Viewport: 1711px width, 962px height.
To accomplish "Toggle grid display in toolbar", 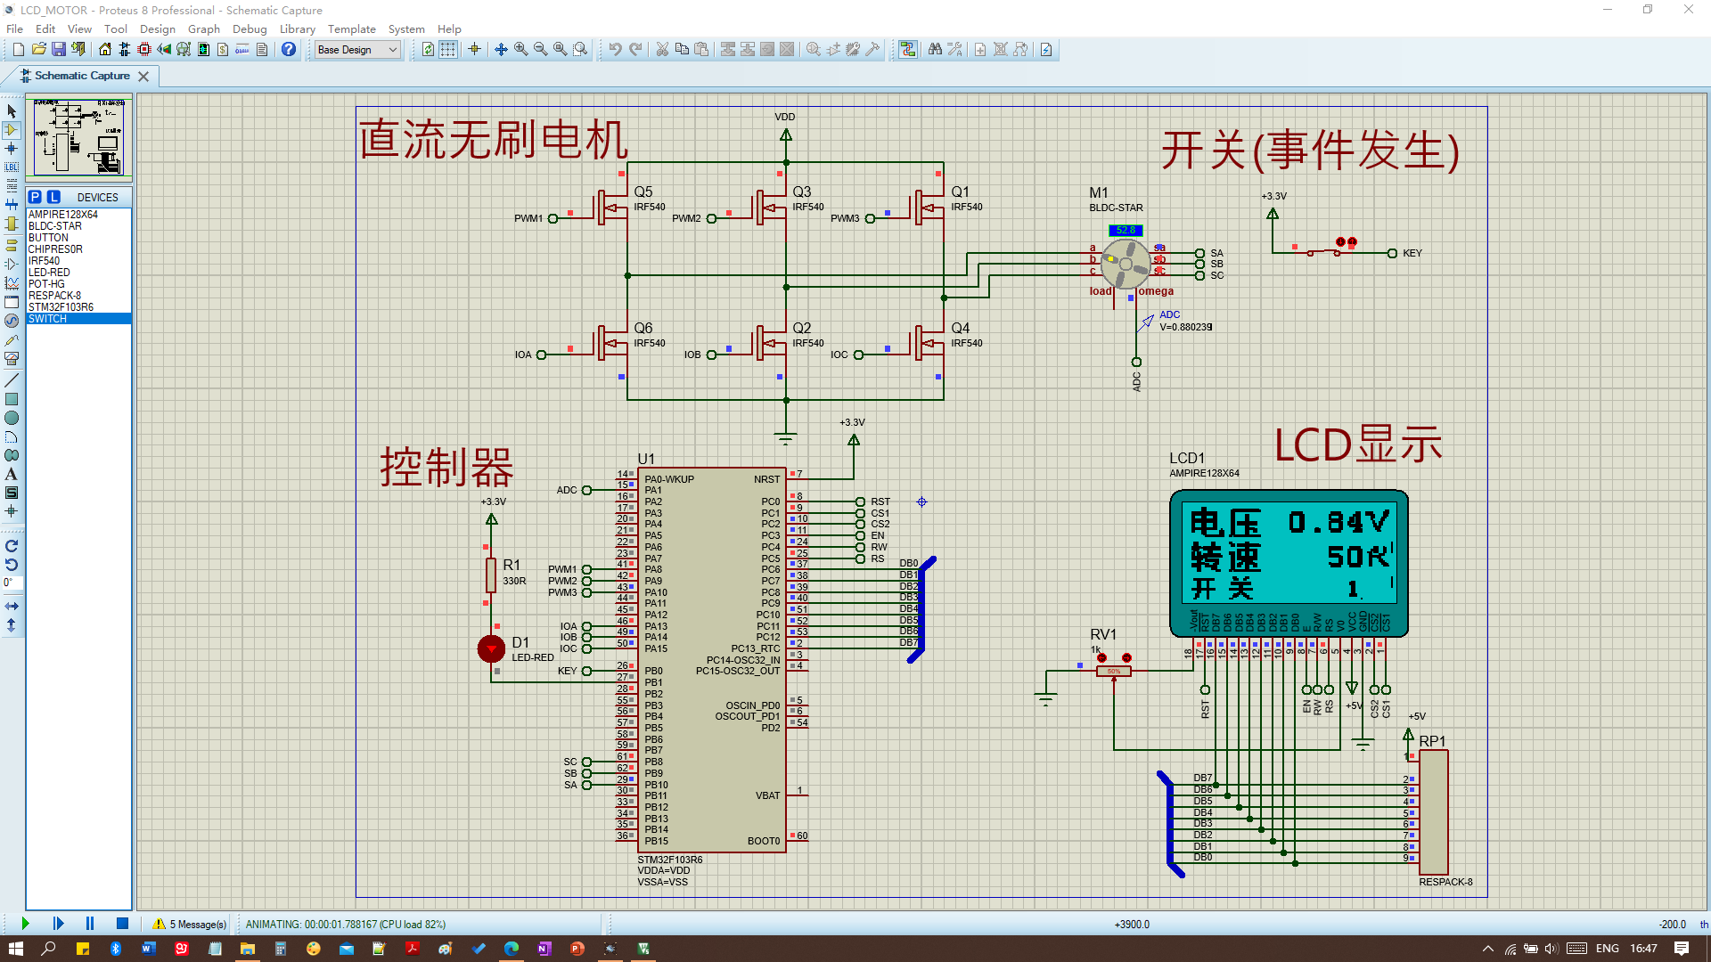I will (448, 50).
